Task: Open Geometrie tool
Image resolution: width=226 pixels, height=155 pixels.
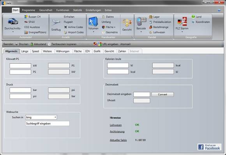Action: coord(110,32)
